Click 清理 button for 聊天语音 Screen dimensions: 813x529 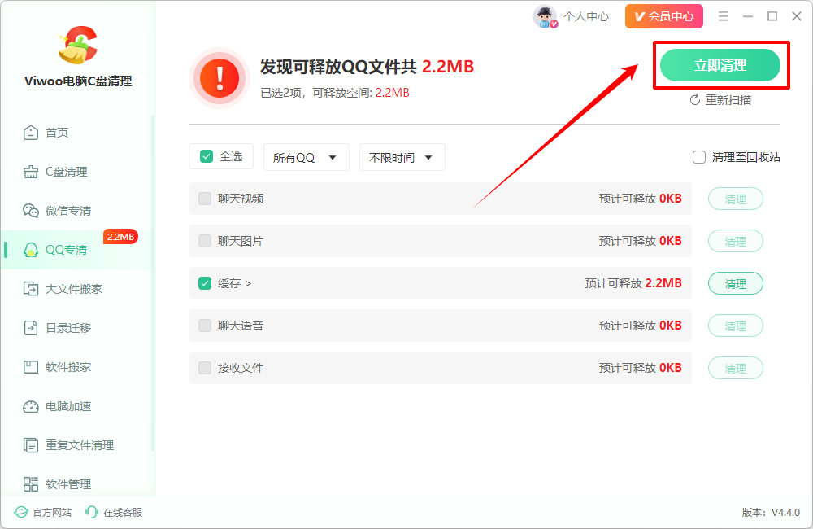pos(735,326)
